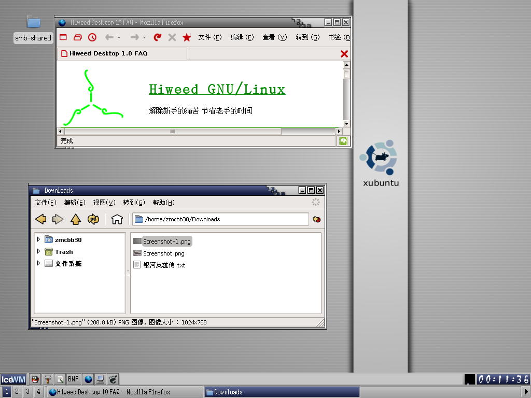Click Firefox horizontal scrollbar thumb
The height and width of the screenshot is (398, 531).
(173, 131)
